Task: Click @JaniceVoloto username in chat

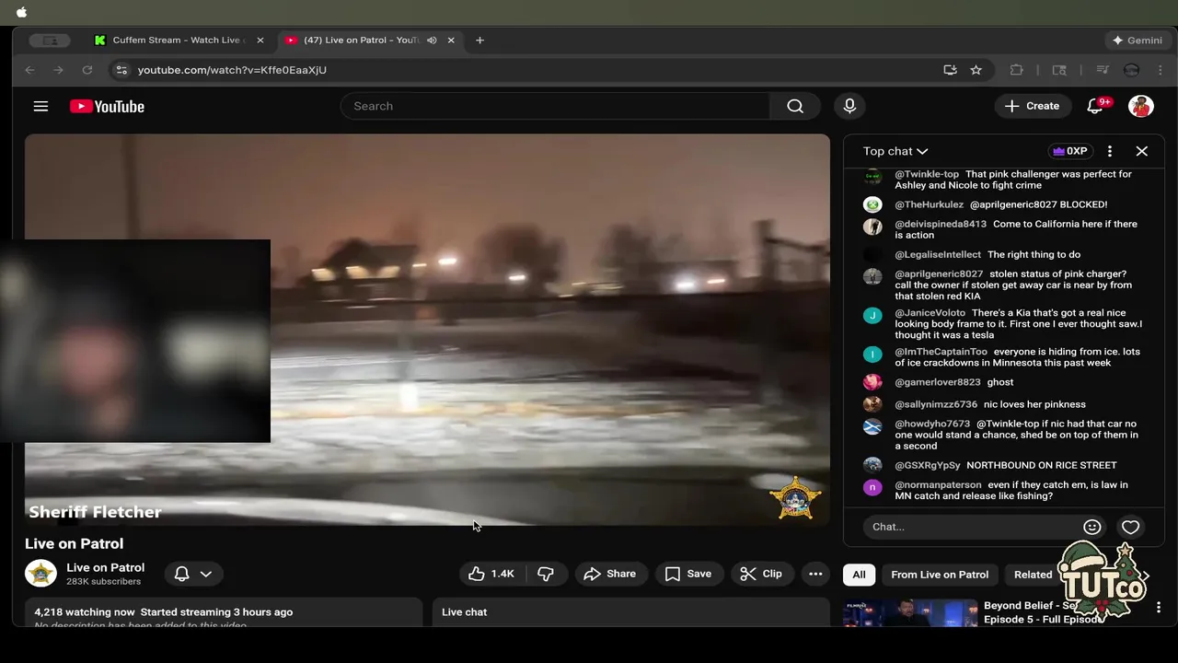Action: point(930,313)
